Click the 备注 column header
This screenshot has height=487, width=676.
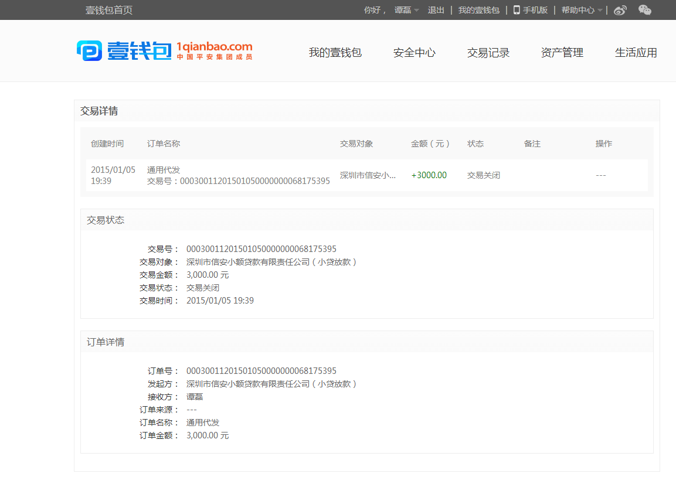pyautogui.click(x=532, y=144)
